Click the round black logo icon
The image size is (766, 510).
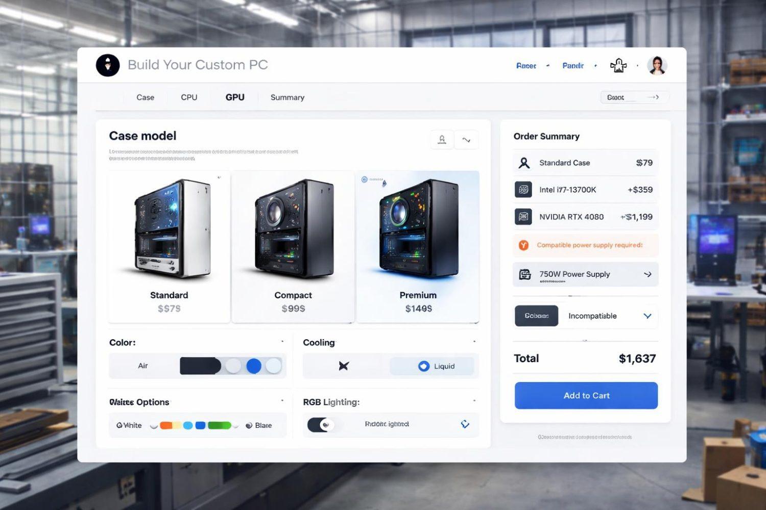click(x=108, y=65)
